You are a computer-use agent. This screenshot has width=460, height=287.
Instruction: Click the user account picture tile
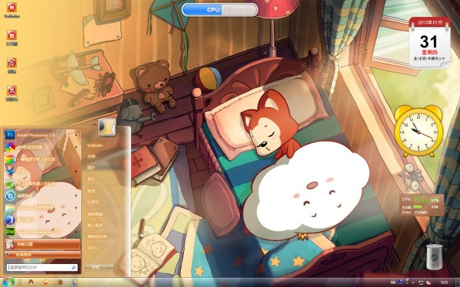coord(107,127)
